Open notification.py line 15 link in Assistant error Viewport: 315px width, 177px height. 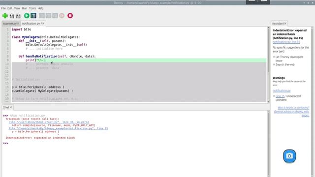286,42
